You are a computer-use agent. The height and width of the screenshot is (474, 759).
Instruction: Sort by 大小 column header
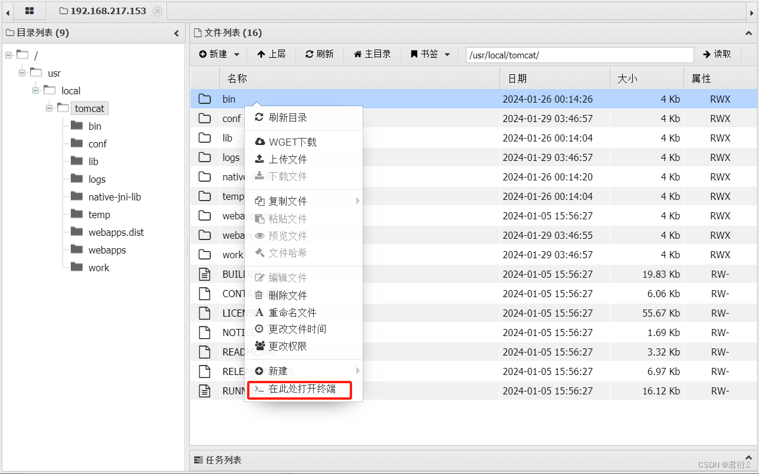(x=647, y=78)
